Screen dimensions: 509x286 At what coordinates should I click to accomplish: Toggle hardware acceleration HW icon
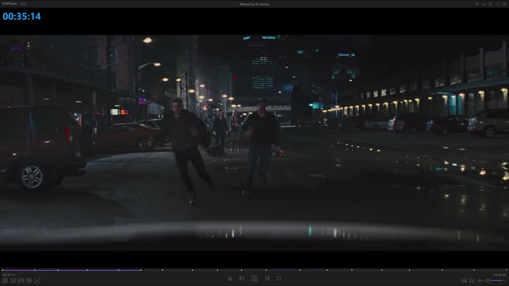coord(464,280)
